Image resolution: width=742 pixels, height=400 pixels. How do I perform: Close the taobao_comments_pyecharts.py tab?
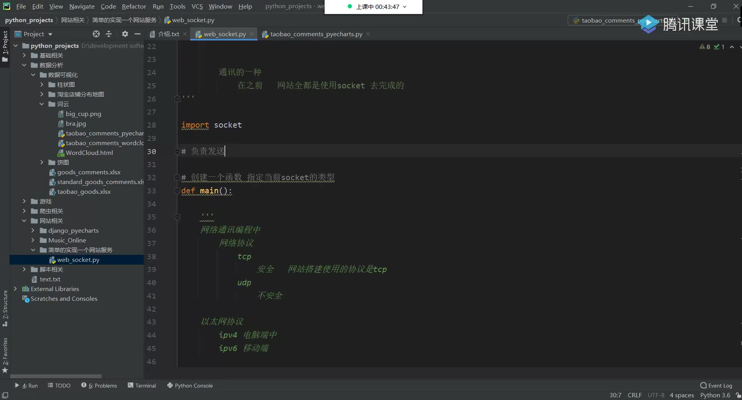[x=368, y=34]
